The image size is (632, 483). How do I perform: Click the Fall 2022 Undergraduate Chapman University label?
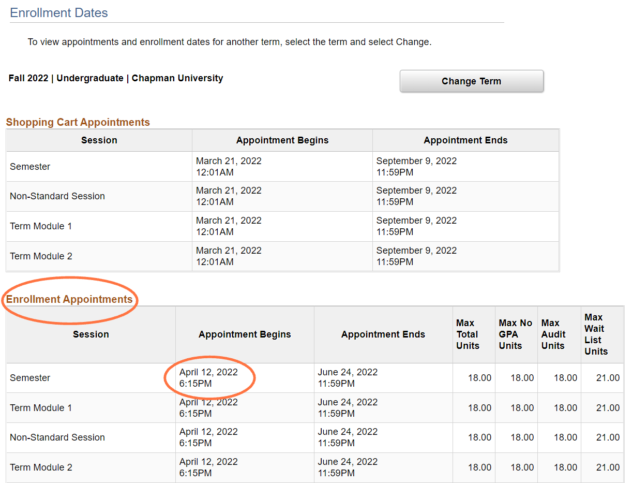pyautogui.click(x=116, y=78)
